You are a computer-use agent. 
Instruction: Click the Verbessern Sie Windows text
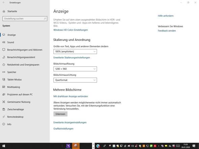[170, 26]
